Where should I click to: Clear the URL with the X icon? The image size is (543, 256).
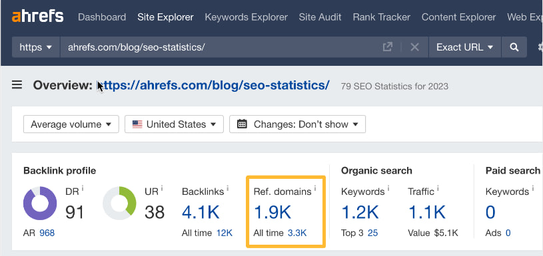414,47
